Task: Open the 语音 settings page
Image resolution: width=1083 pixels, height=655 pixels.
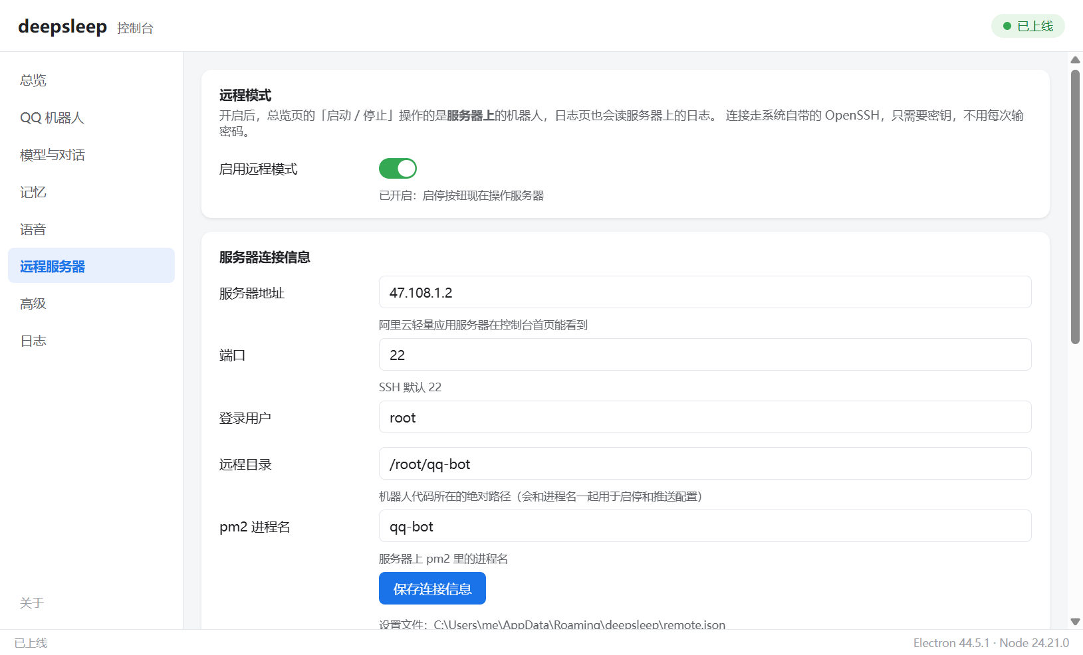Action: [91, 229]
